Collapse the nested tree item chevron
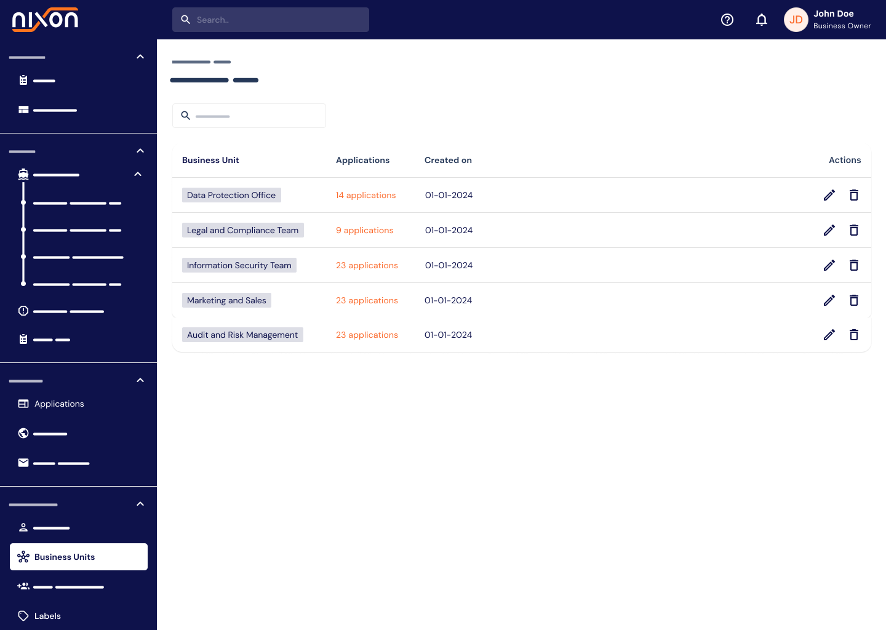886x630 pixels. (138, 174)
